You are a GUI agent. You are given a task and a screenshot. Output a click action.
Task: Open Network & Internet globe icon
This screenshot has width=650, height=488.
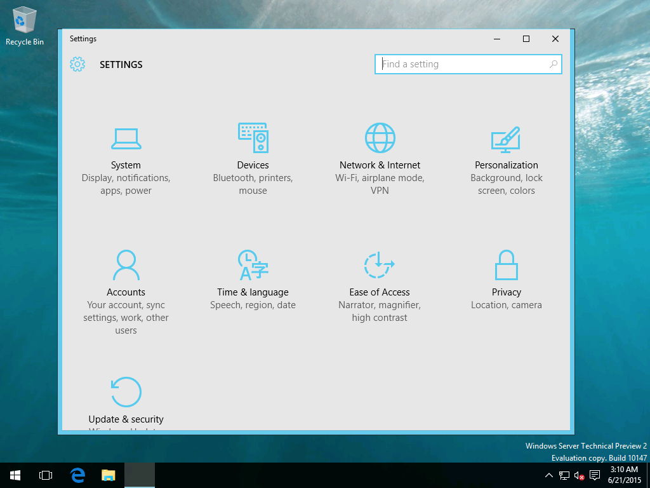(x=380, y=138)
